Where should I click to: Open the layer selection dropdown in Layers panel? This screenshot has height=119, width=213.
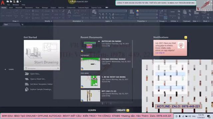tap(113, 11)
